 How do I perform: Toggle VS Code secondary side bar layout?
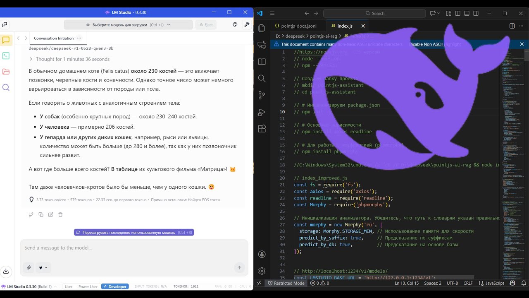click(x=476, y=13)
